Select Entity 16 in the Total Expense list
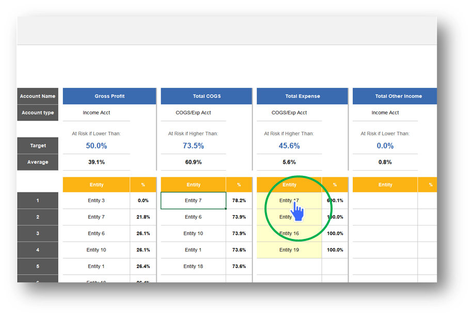Screen dimensions: 473x316 tap(289, 233)
